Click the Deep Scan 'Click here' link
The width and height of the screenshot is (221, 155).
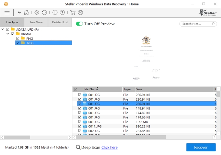coord(110,148)
